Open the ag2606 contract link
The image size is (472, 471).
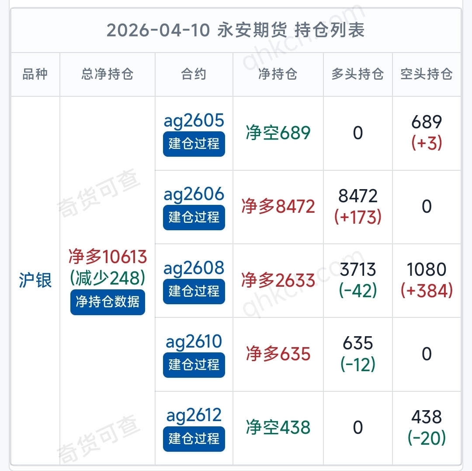coord(194,194)
